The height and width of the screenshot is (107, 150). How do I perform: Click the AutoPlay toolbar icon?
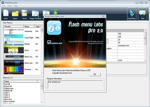click(131, 14)
